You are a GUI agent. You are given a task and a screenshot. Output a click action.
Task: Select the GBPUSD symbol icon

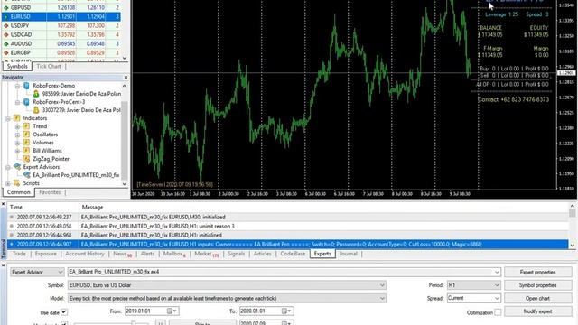point(6,7)
